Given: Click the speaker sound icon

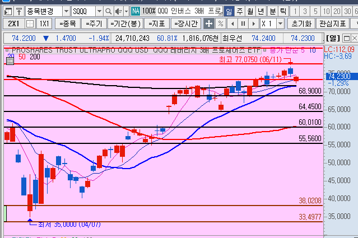Looking at the screenshot, I should point(118,11).
